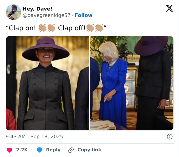Open the @davegreenidge57 handle link
179x157 pixels.
click(x=47, y=15)
